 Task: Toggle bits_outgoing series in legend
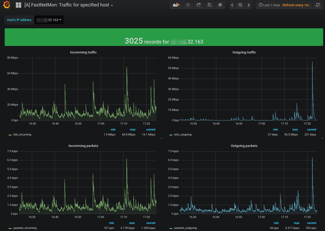[183, 135]
